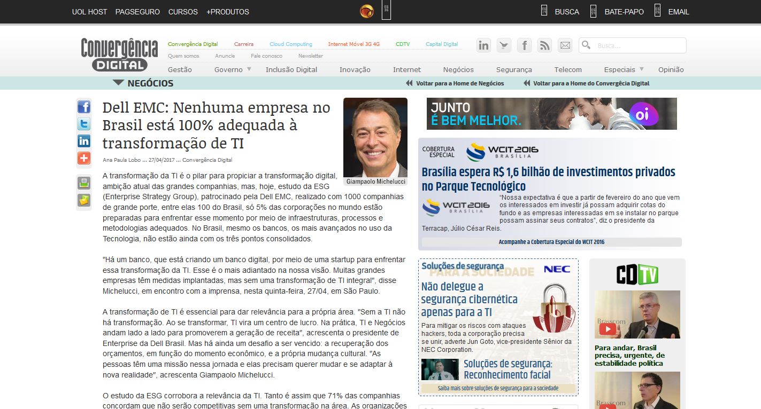Open the Gestão menu item
The height and width of the screenshot is (409, 761).
(x=180, y=69)
